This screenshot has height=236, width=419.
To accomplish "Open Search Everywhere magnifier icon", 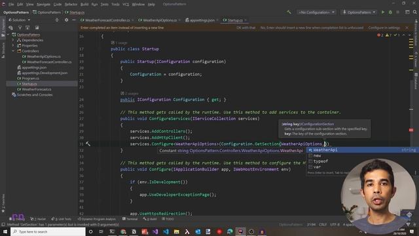I will pos(414,12).
